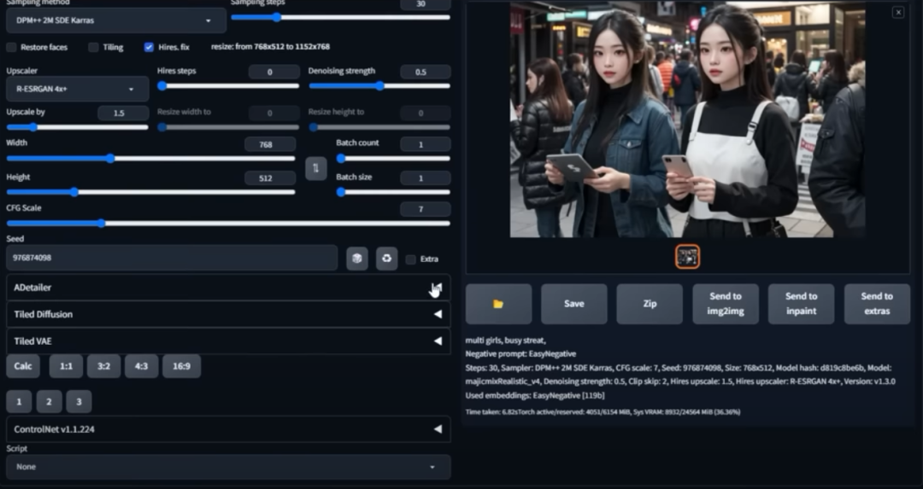Image resolution: width=923 pixels, height=489 pixels.
Task: Open the Upscaler R-ESRGAN 4x+ dropdown
Action: [77, 90]
